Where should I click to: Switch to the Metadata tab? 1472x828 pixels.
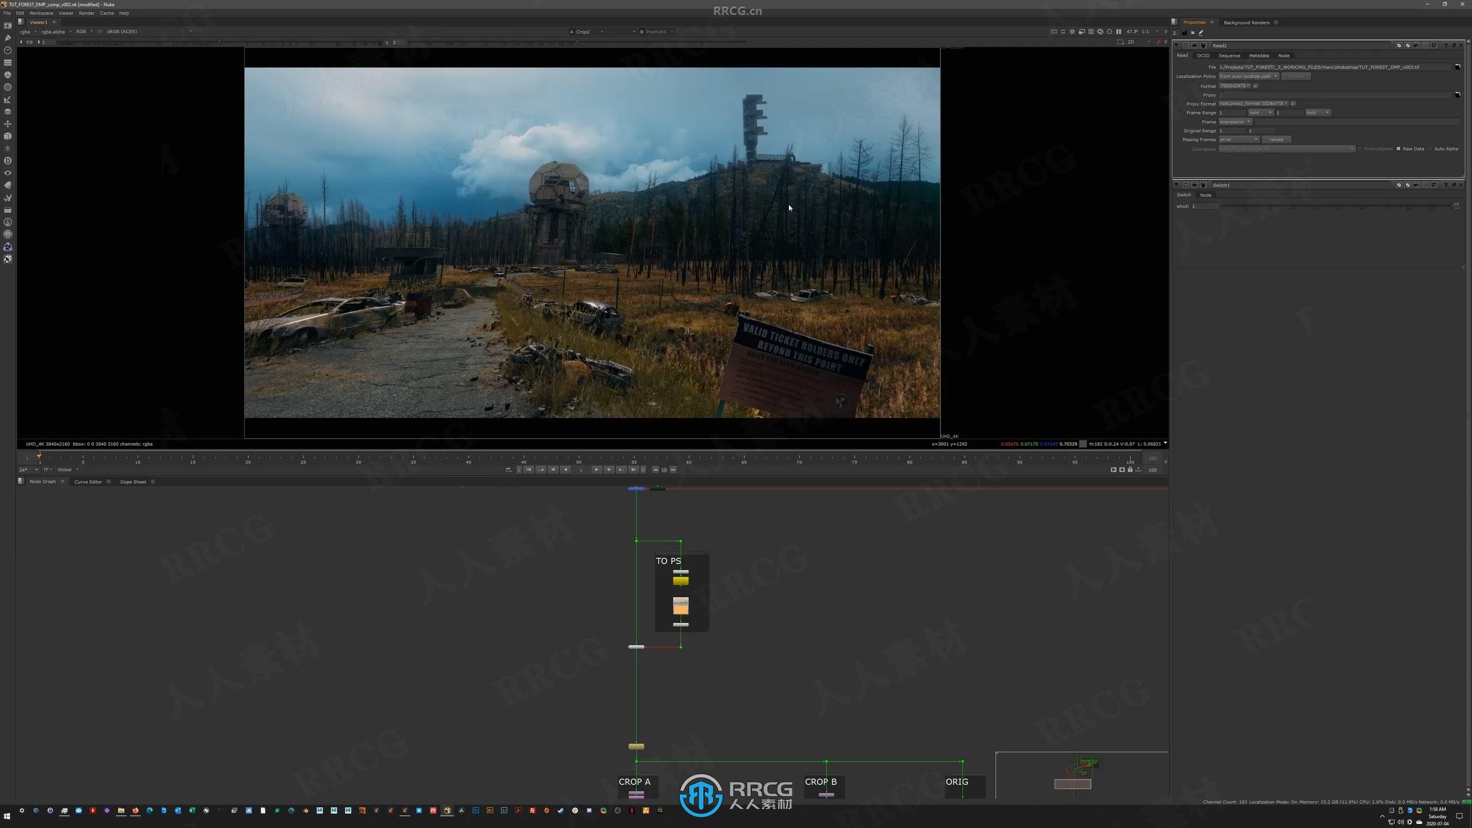click(x=1259, y=56)
